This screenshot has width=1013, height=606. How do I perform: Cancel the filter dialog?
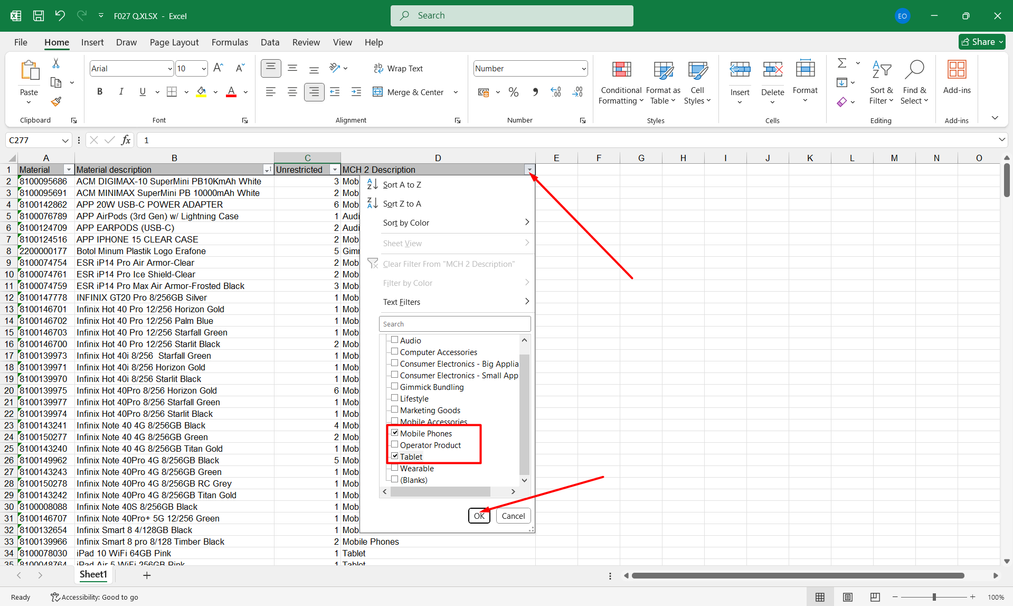[513, 516]
